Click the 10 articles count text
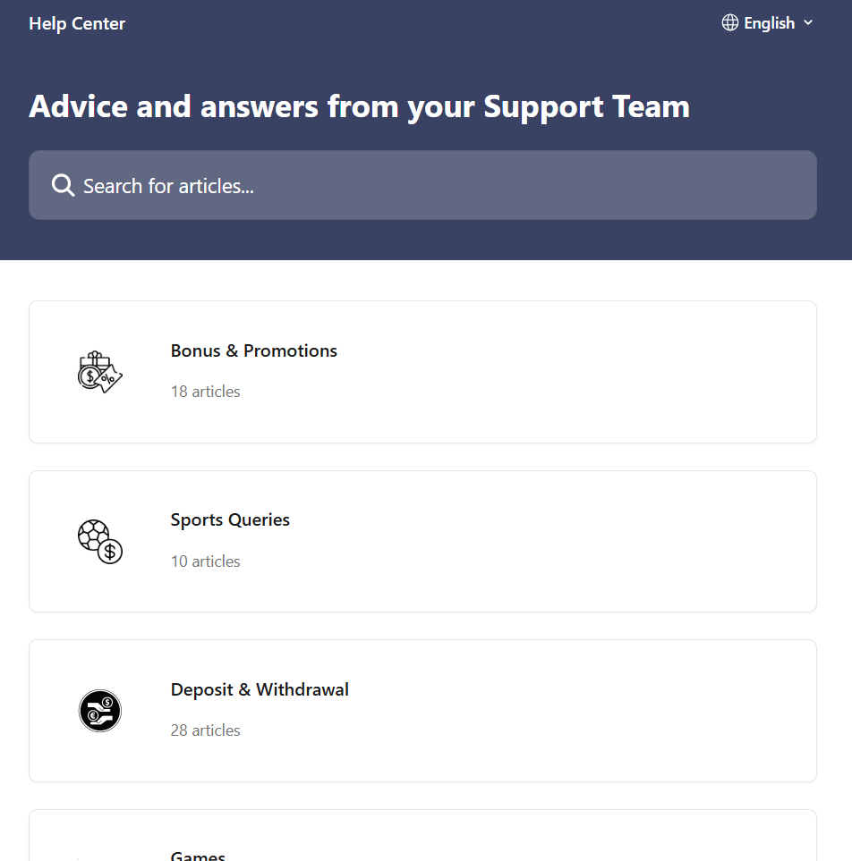Image resolution: width=852 pixels, height=861 pixels. (206, 561)
